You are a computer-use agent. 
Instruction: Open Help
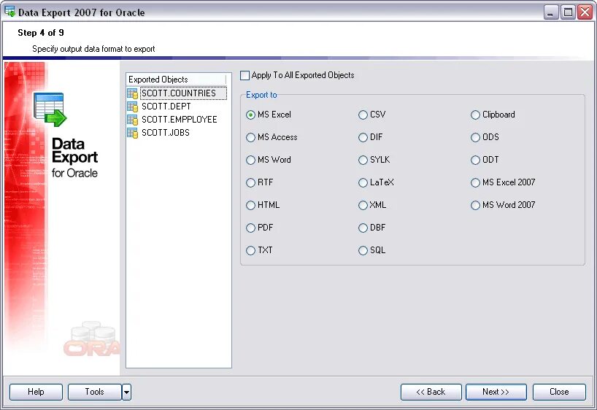(x=36, y=392)
